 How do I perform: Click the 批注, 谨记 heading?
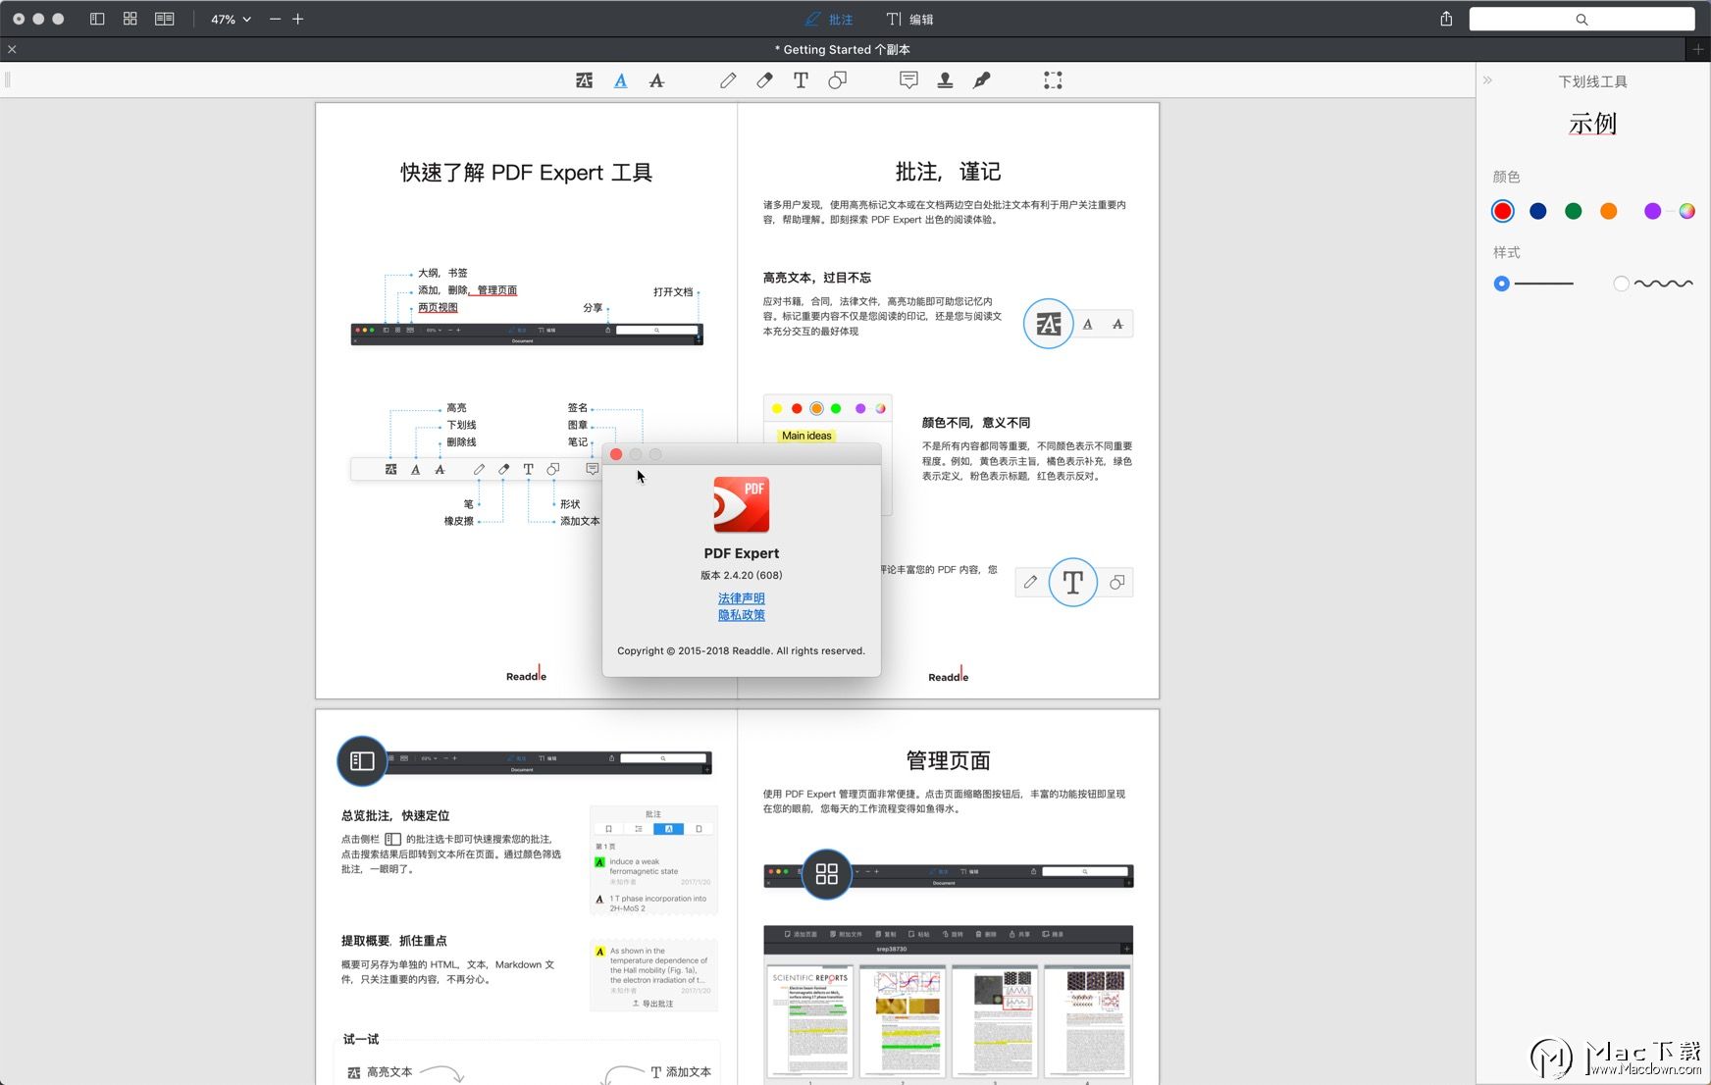[x=948, y=172]
